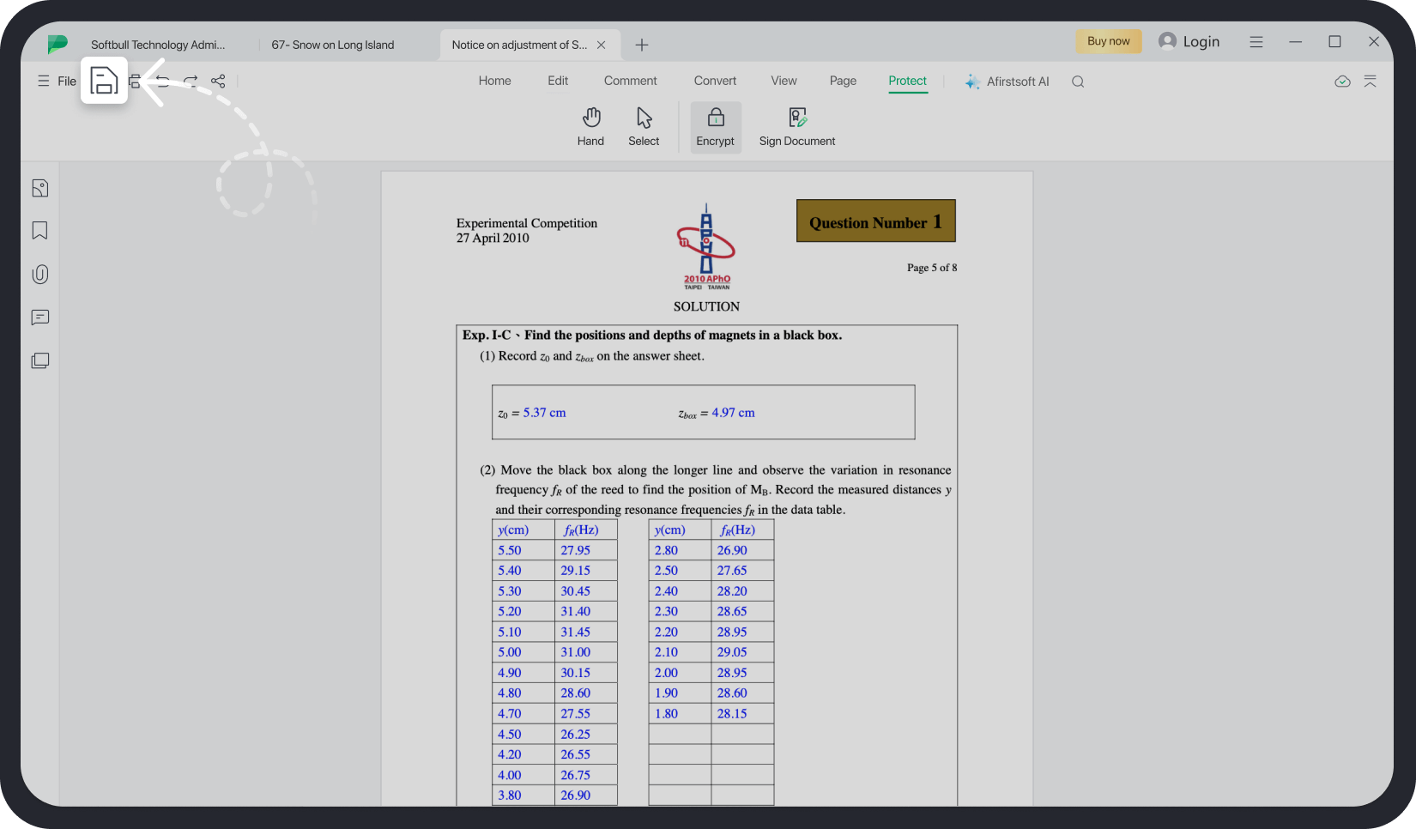
Task: Click the Share icon
Action: [218, 81]
